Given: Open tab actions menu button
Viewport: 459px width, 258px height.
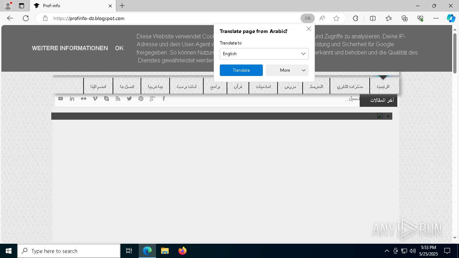Looking at the screenshot, I should pos(22,6).
